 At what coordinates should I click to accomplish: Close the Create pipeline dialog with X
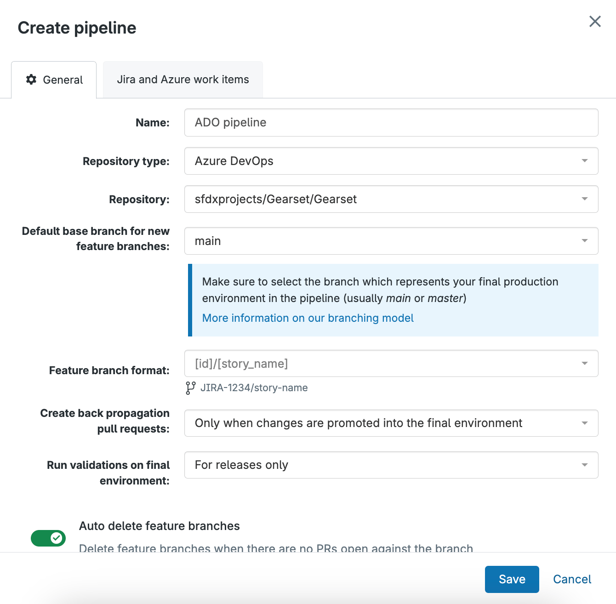pos(595,21)
